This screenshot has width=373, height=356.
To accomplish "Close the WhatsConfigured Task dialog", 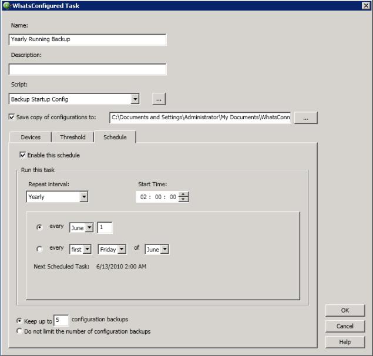I will pyautogui.click(x=366, y=5).
